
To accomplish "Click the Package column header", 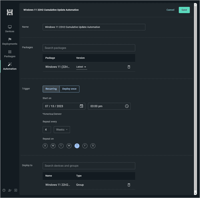I will tap(50, 58).
